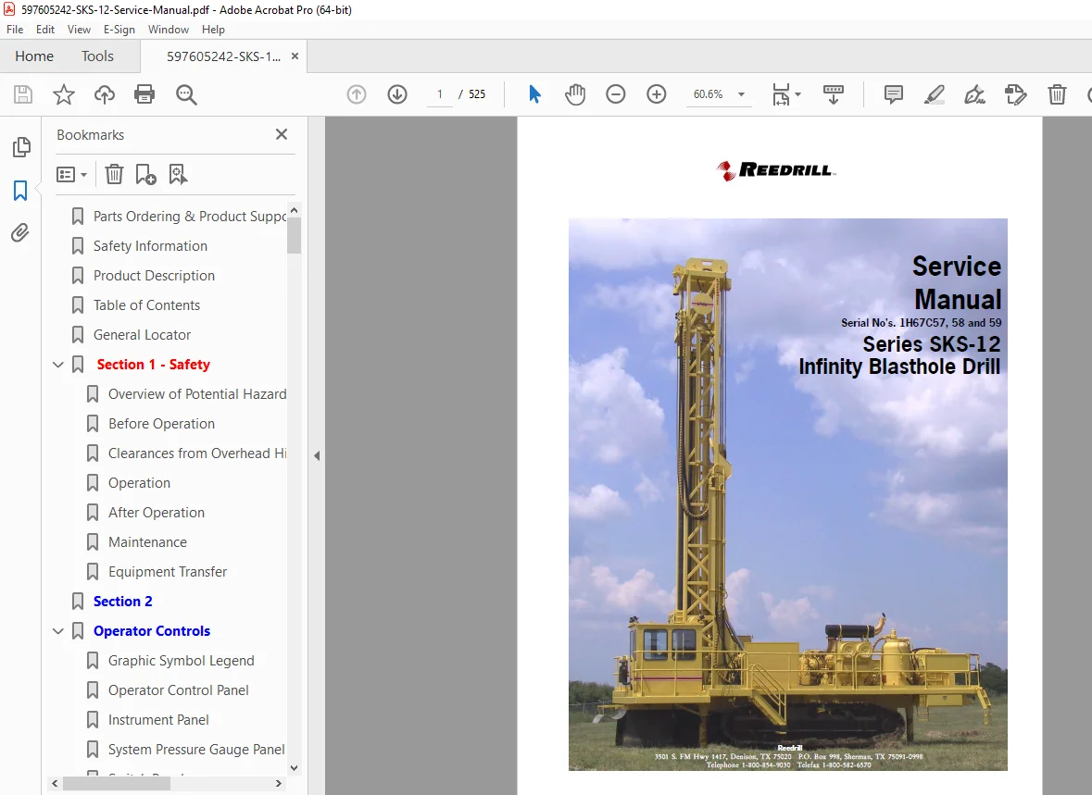This screenshot has width=1092, height=795.
Task: Switch to the Home tab
Action: 34,56
